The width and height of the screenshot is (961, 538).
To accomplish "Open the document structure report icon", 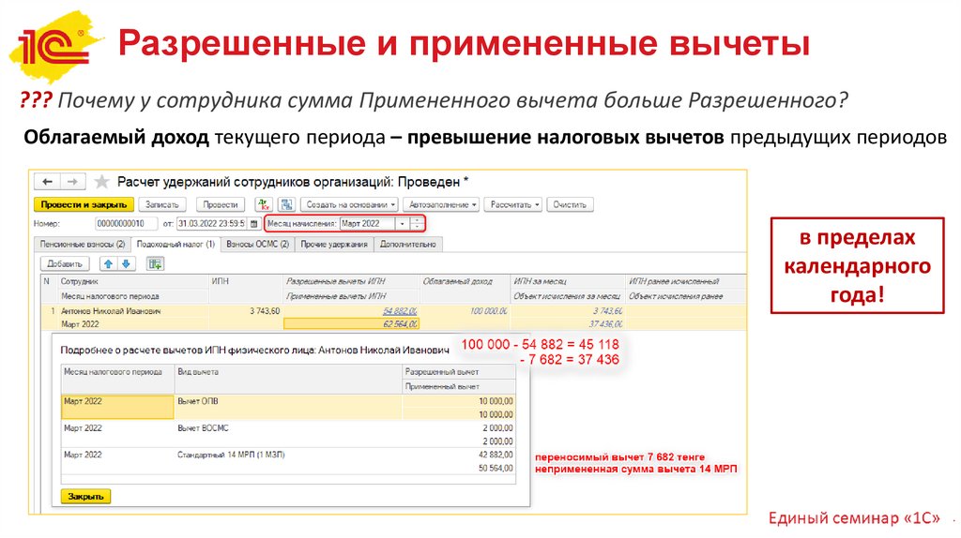I will tap(287, 204).
